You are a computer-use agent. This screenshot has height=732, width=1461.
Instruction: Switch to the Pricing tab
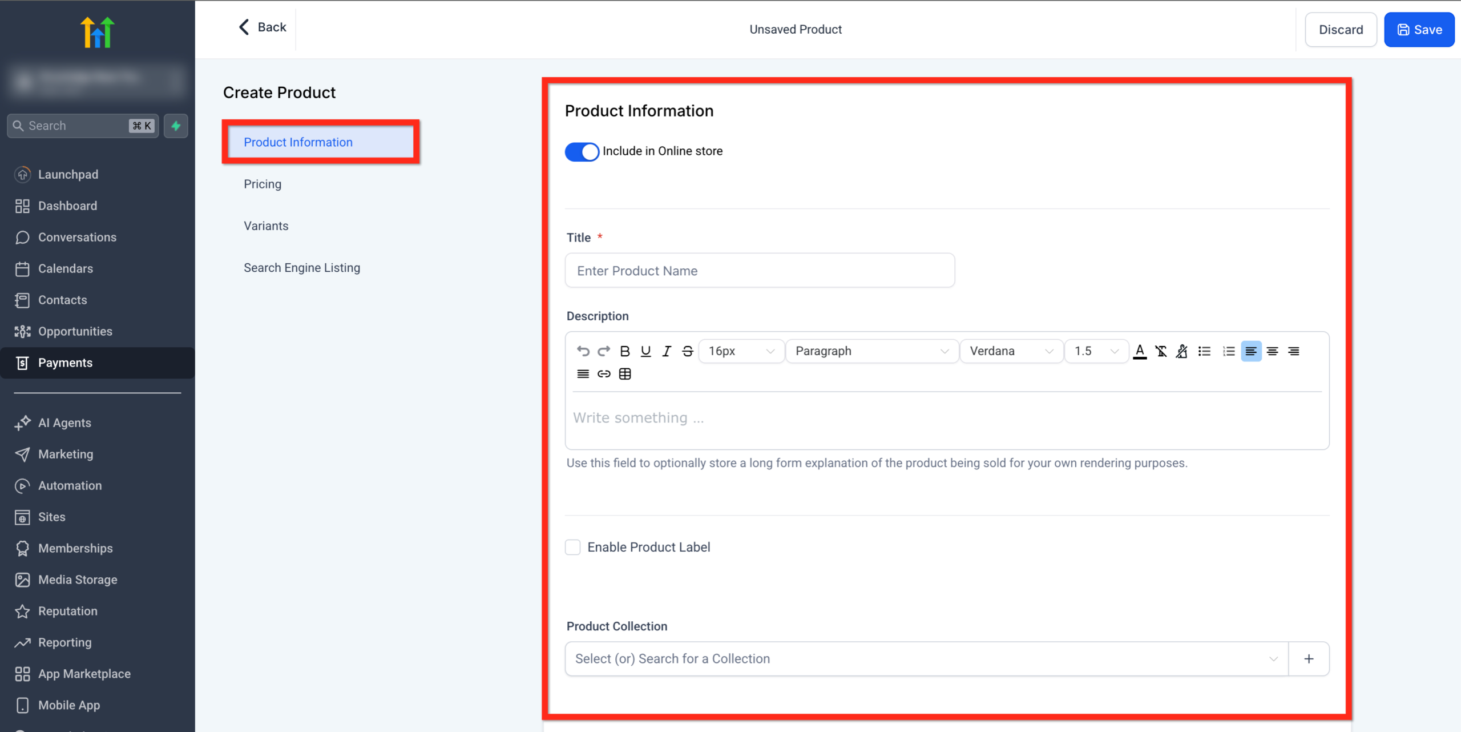point(262,184)
